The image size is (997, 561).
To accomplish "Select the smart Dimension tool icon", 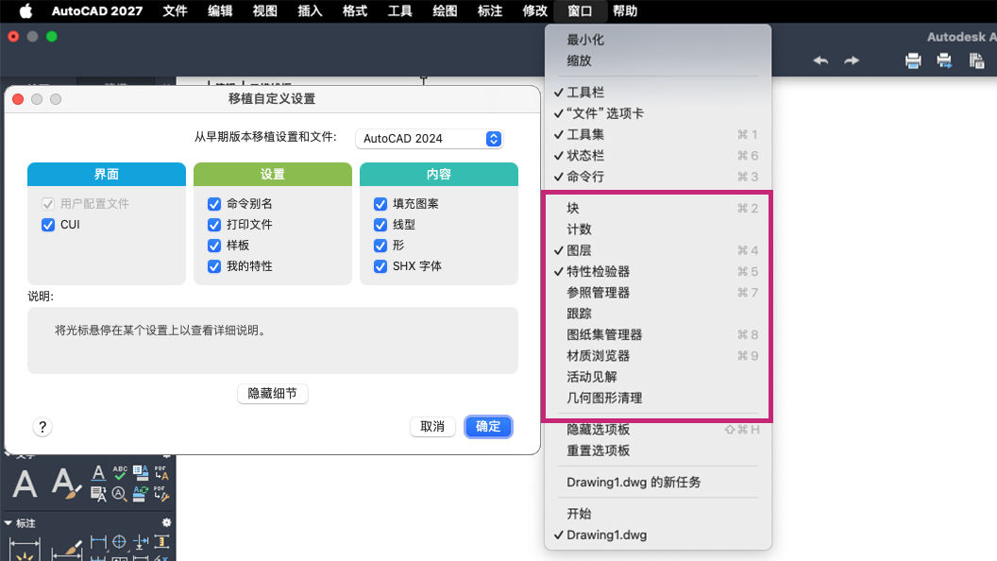I will point(25,550).
